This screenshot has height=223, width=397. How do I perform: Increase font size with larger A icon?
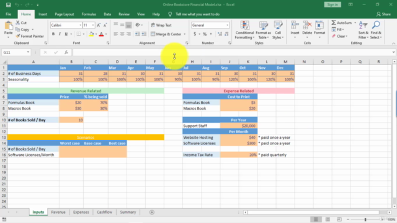[x=99, y=25]
